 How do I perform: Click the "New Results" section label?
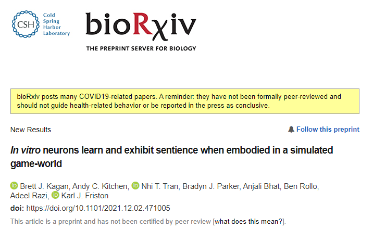(x=31, y=130)
